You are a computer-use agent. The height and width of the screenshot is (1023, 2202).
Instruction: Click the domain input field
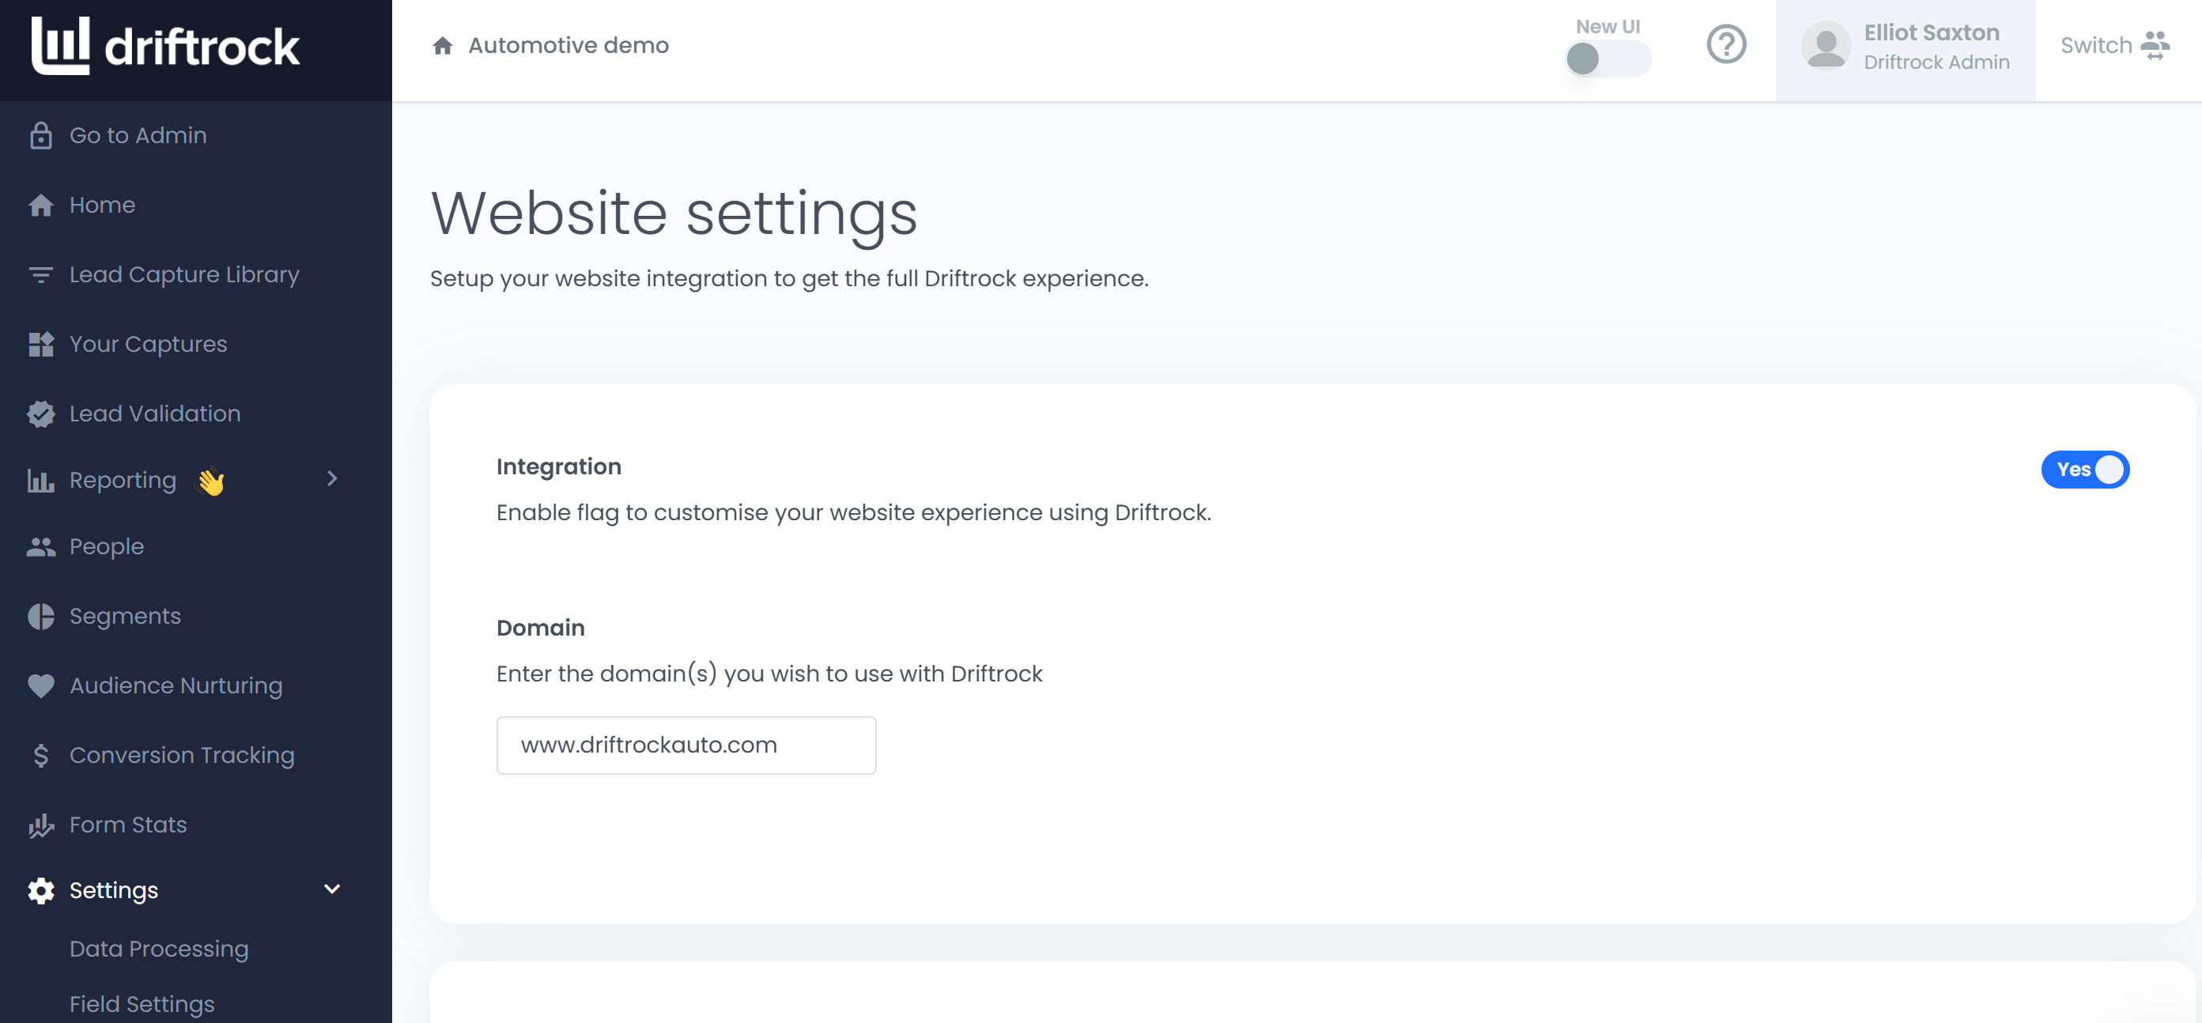tap(686, 746)
